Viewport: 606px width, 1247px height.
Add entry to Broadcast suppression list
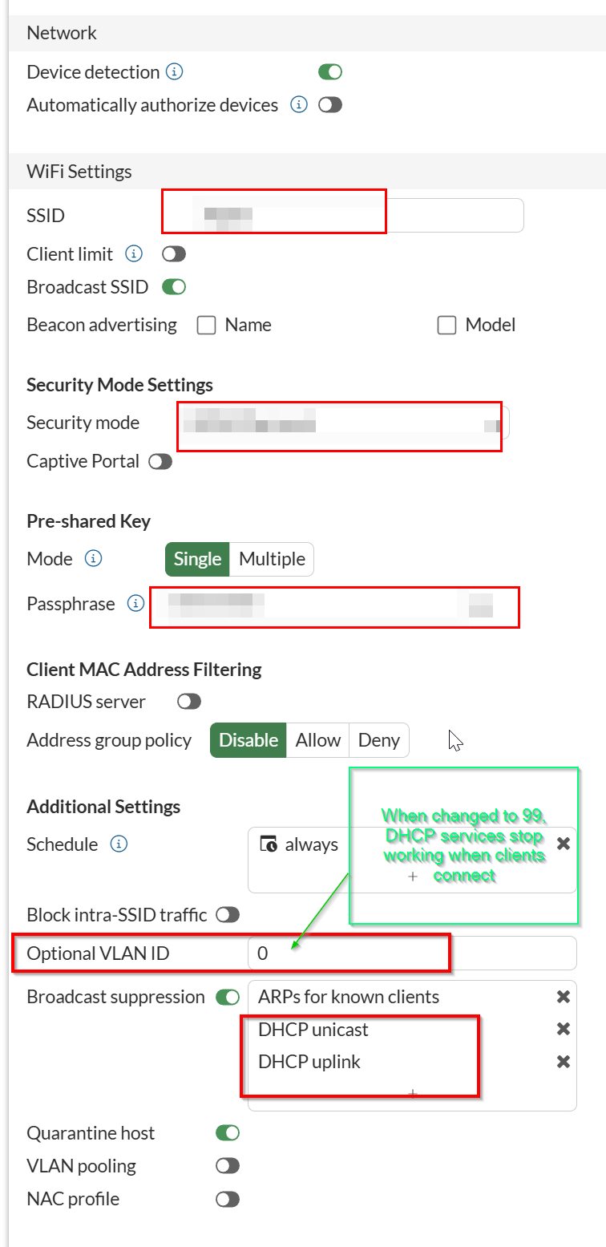pyautogui.click(x=413, y=1094)
